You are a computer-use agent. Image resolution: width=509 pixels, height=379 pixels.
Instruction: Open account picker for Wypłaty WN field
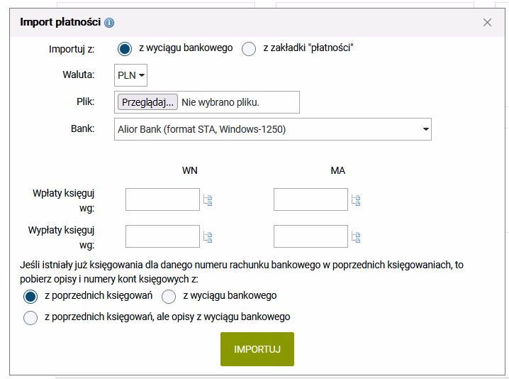(x=208, y=236)
